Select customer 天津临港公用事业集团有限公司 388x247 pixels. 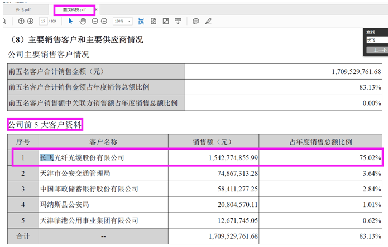tap(89, 220)
